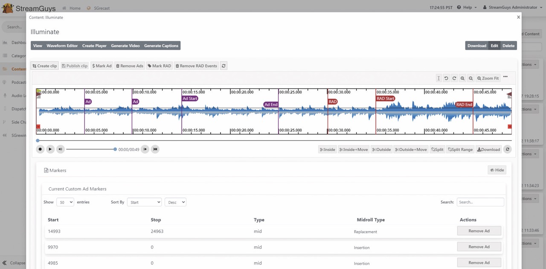Screen dimensions: 546x269
Task: Click the RAD Start timeline marker
Action: (385, 99)
